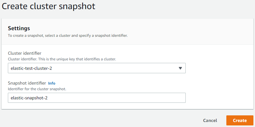255x127 pixels.
Task: Click the Settings description about selecting a cluster
Action: [x=67, y=36]
